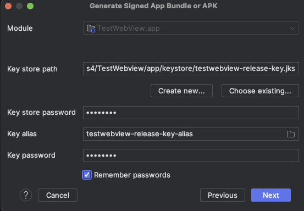Click the Choose existing... button
The width and height of the screenshot is (304, 211).
click(x=260, y=91)
